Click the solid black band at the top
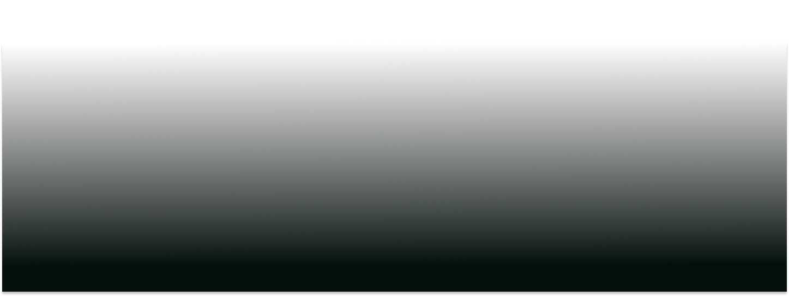 coord(394,21)
